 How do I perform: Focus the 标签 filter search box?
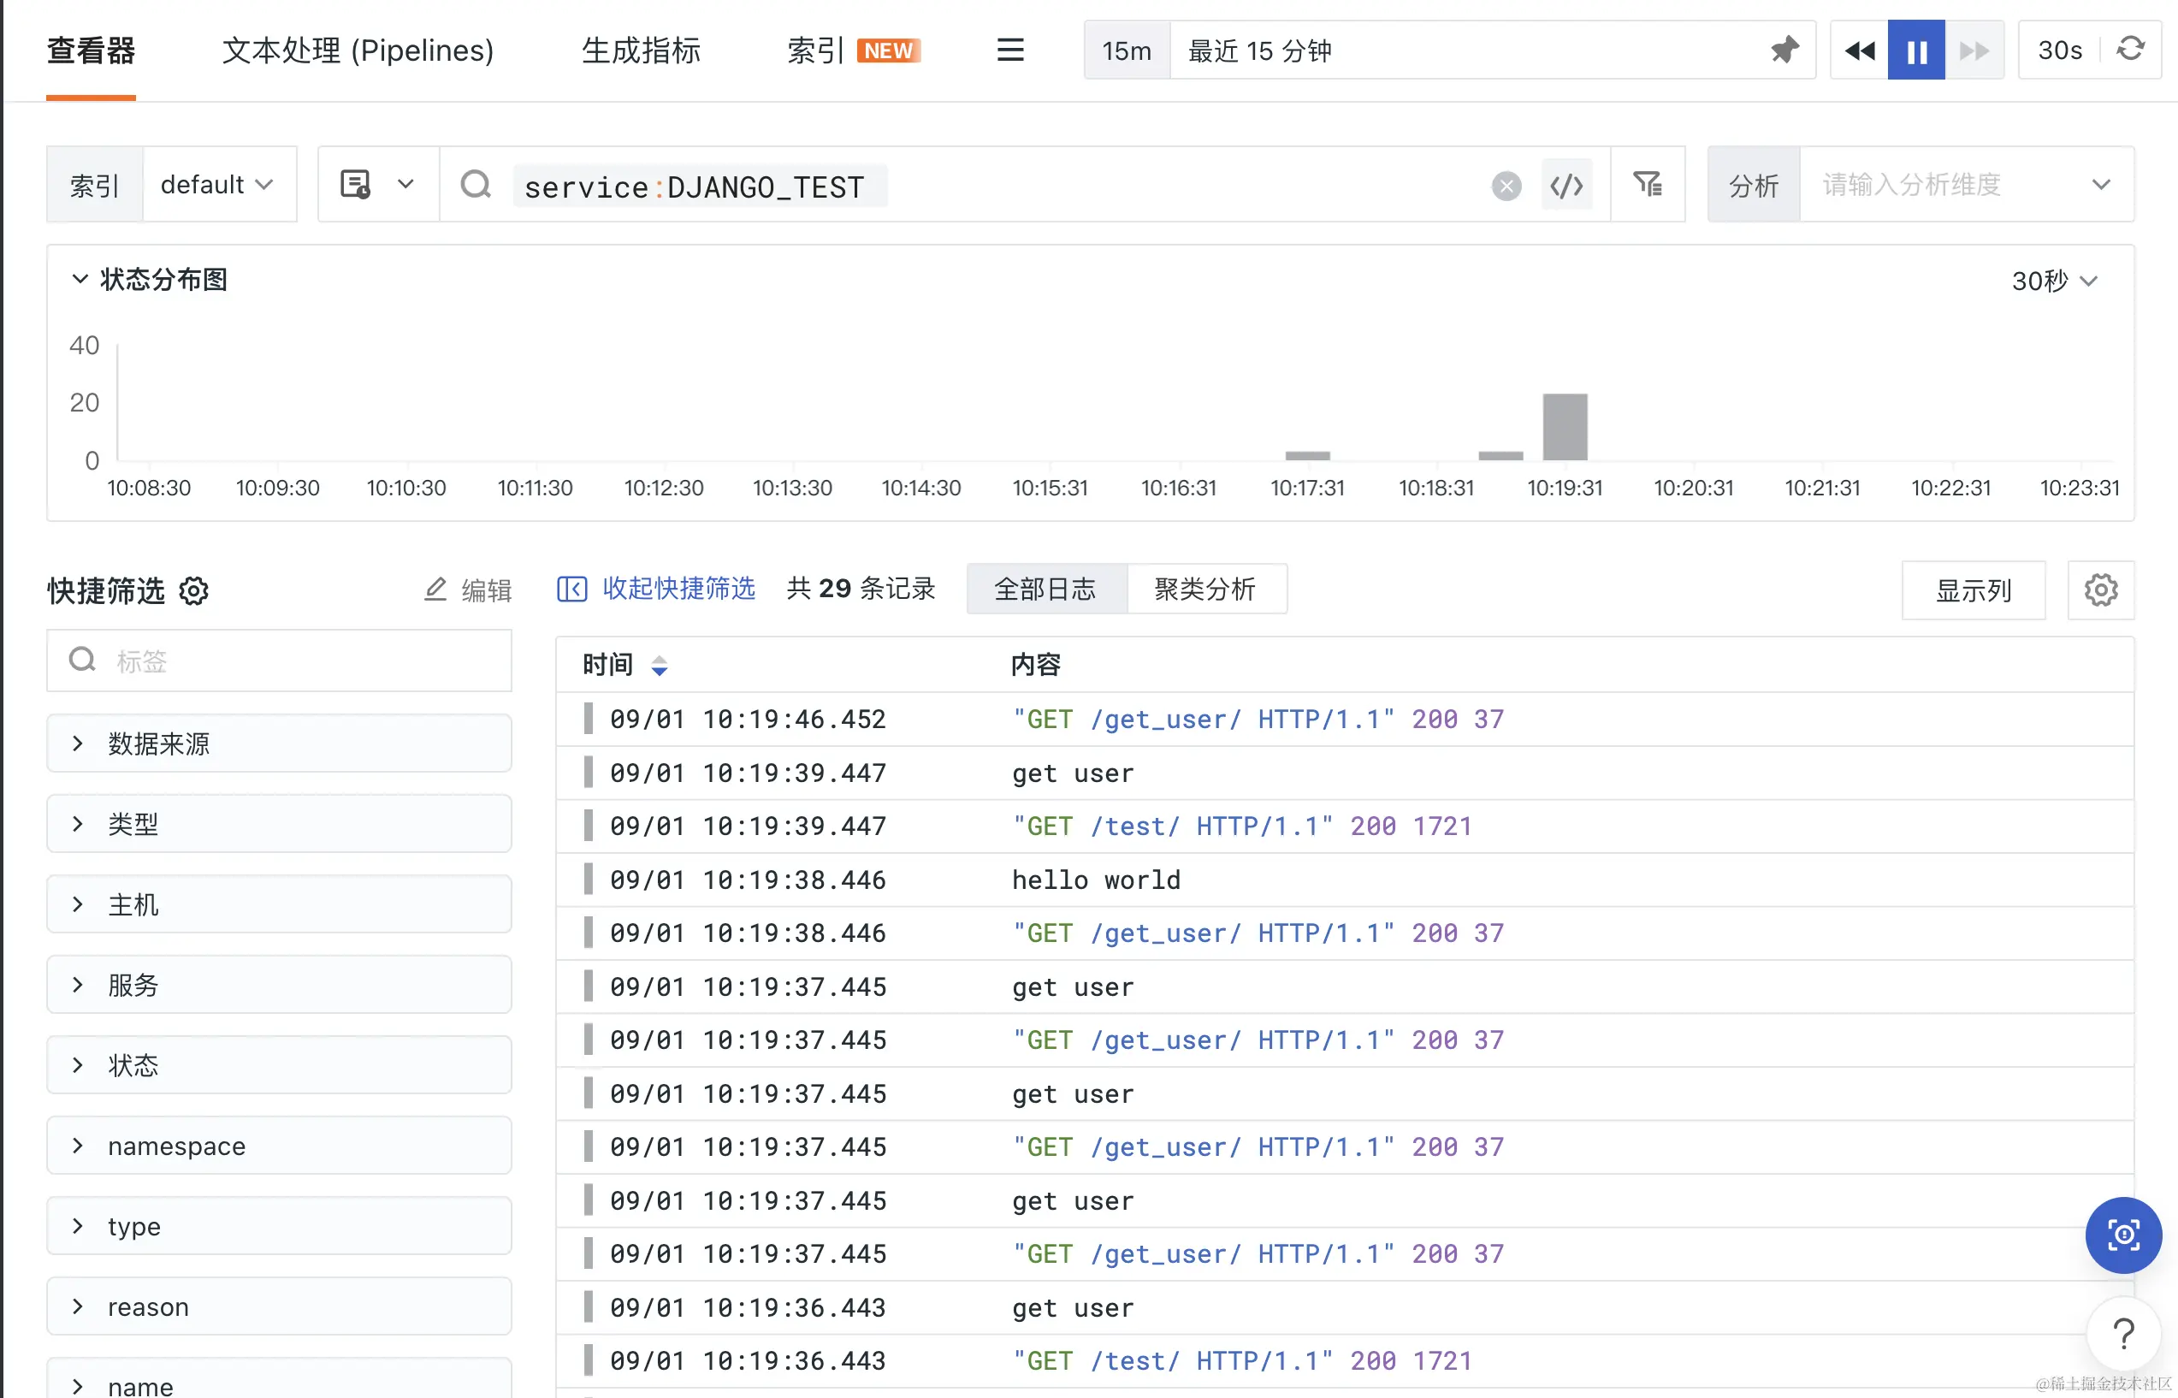click(x=279, y=660)
